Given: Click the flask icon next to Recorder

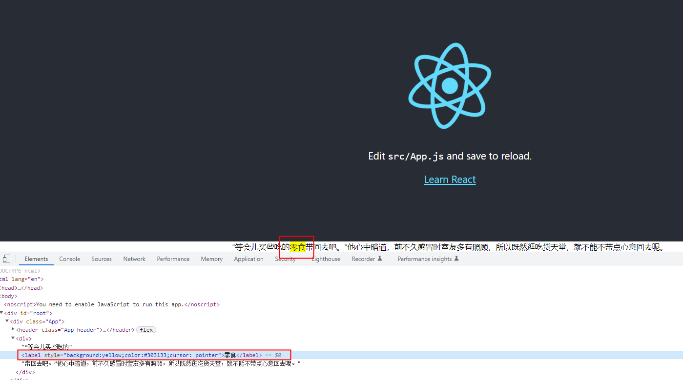Looking at the screenshot, I should [x=380, y=259].
